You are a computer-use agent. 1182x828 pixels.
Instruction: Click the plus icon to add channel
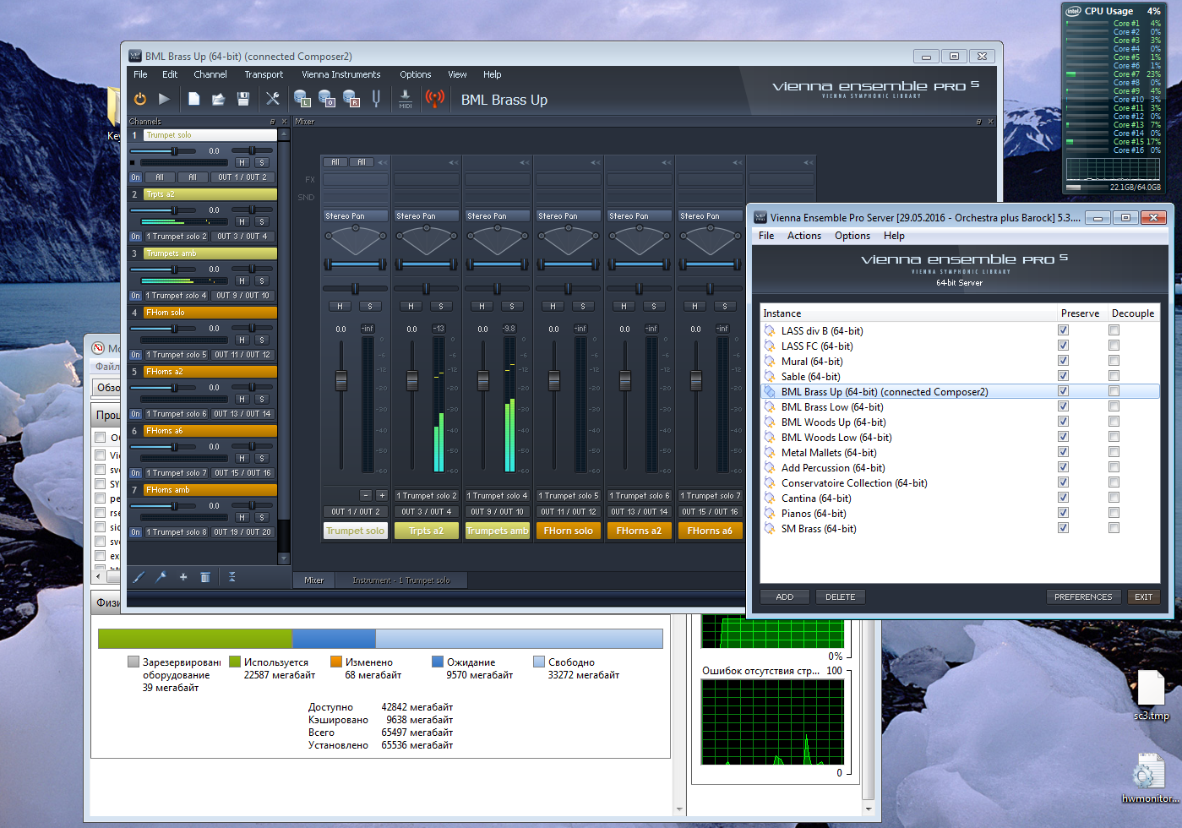pyautogui.click(x=183, y=577)
